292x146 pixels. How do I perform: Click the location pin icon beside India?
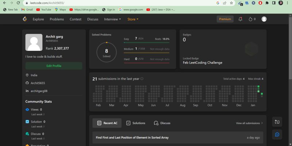click(27, 75)
